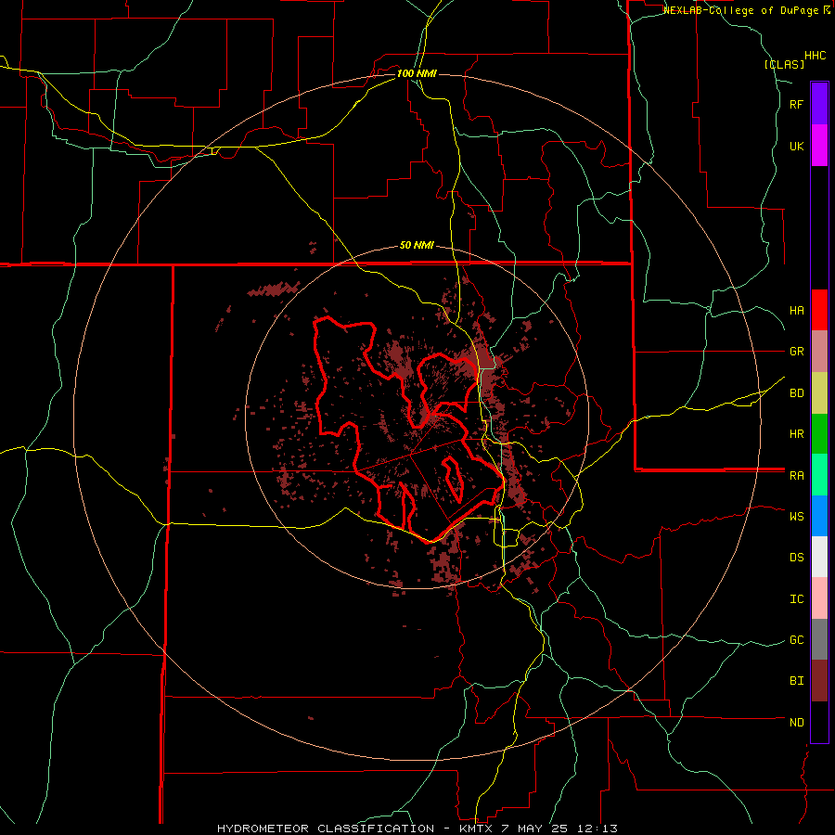This screenshot has height=835, width=835.
Task: Click the IC pink legend swatch
Action: pos(819,598)
